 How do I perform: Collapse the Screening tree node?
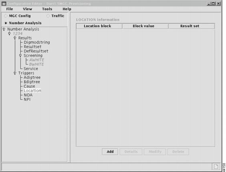click(x=20, y=56)
